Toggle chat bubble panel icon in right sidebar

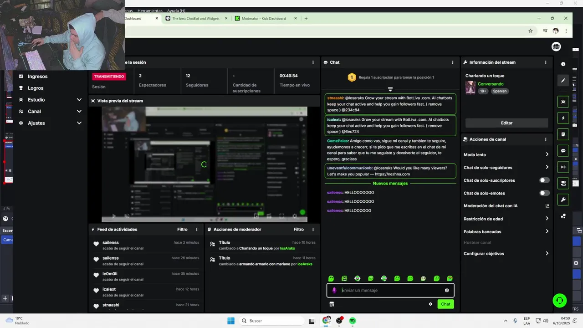point(563,151)
